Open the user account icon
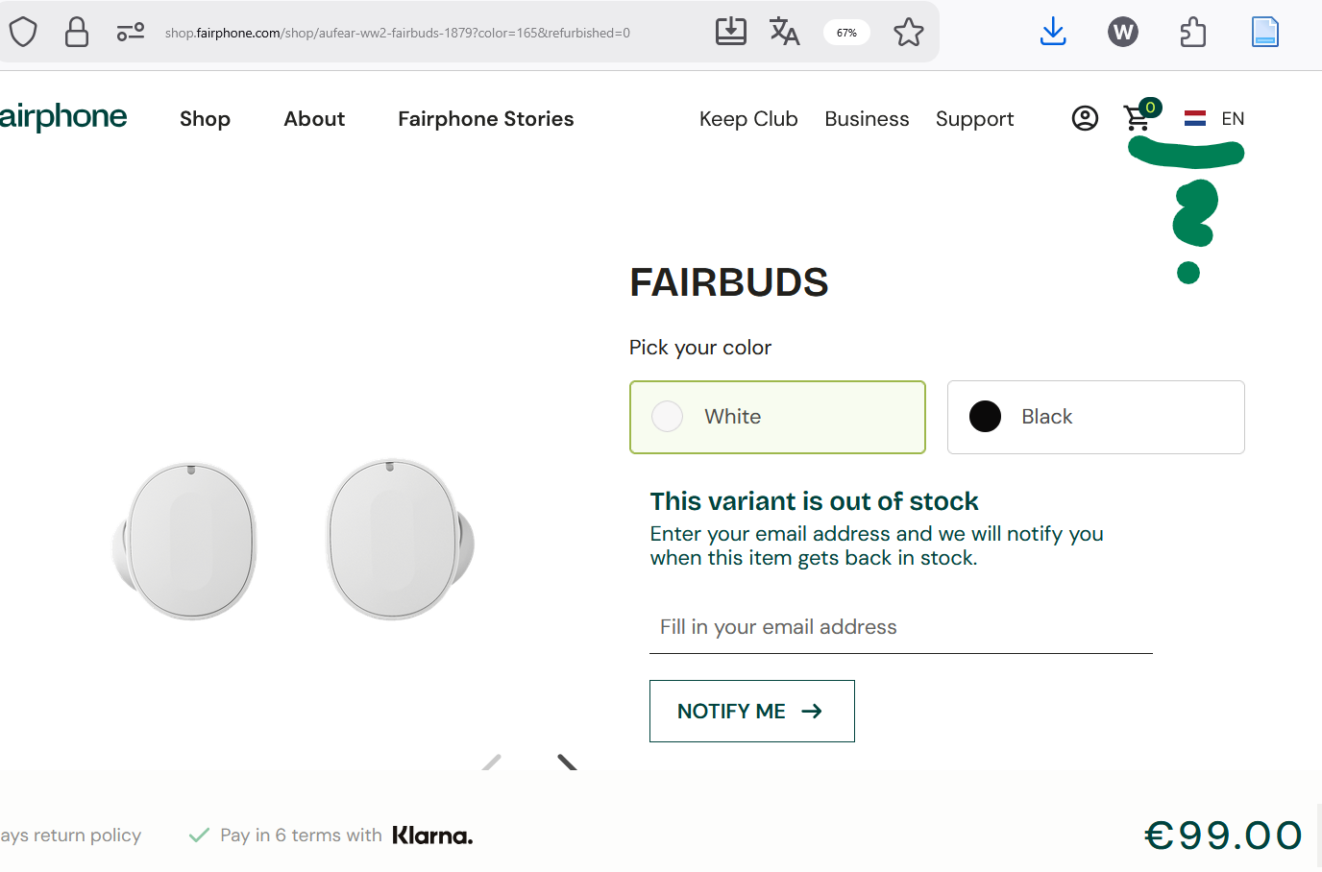The height and width of the screenshot is (872, 1322). click(x=1085, y=118)
